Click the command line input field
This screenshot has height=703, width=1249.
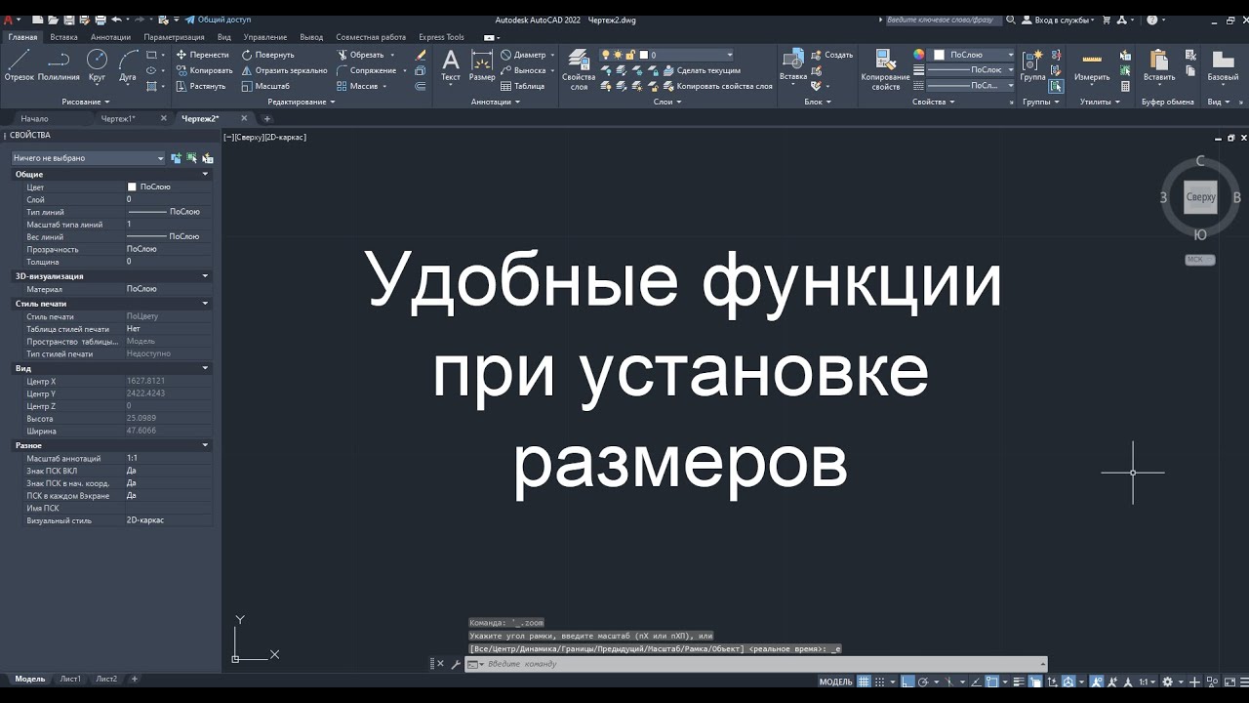[x=761, y=664]
